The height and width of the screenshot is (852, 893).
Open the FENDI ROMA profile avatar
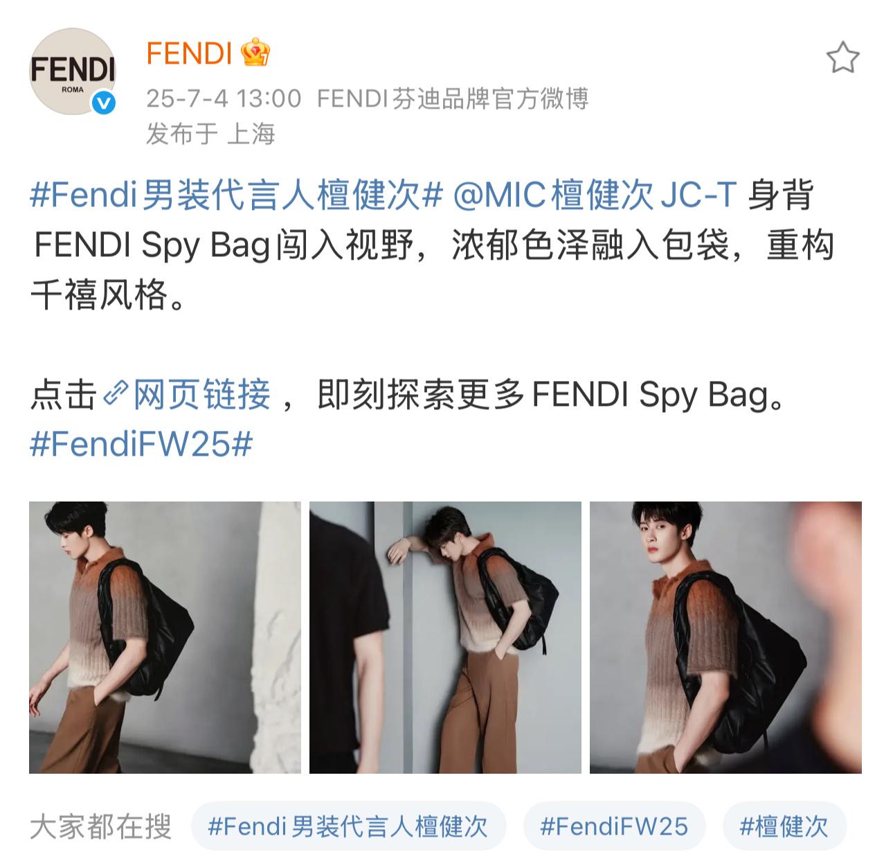[x=72, y=71]
